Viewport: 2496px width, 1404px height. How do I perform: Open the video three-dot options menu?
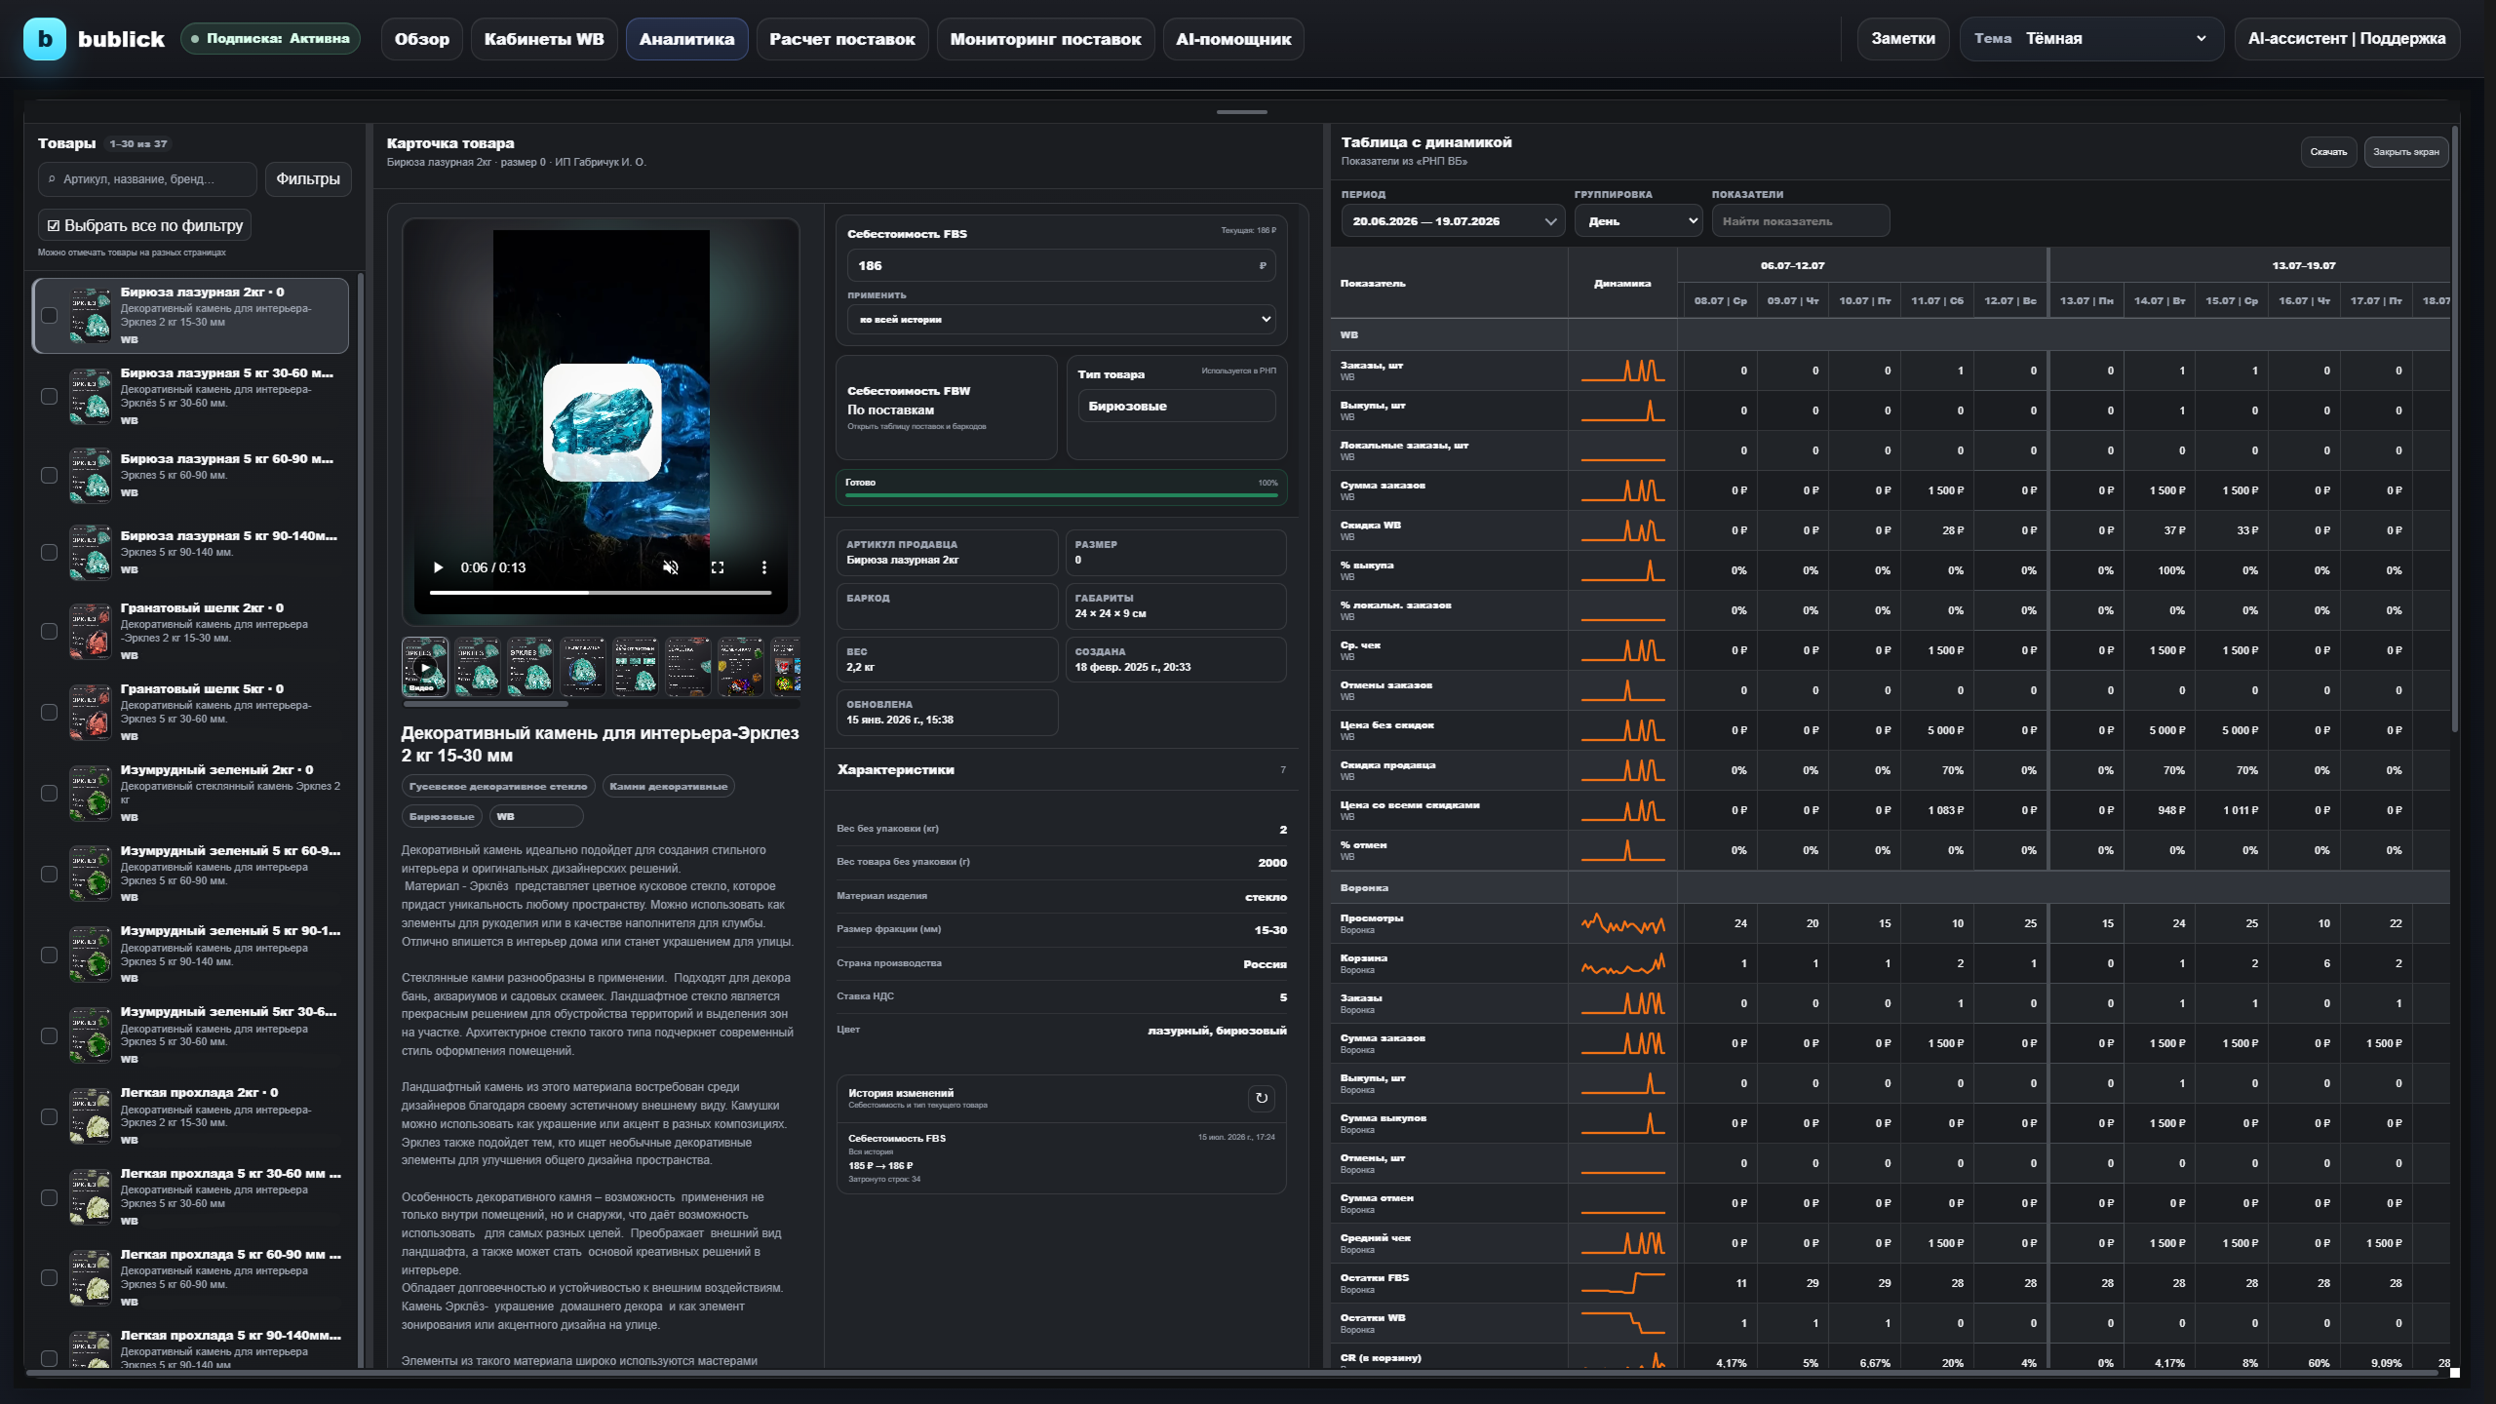[x=764, y=567]
